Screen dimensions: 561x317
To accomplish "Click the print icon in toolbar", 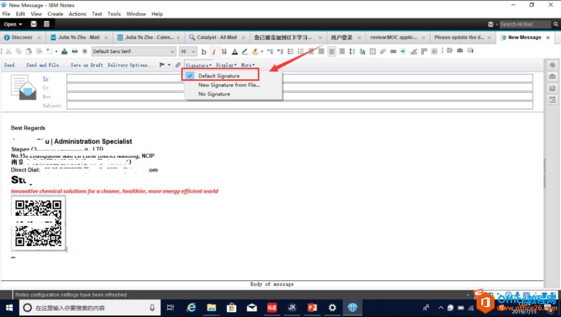I will pos(74,51).
